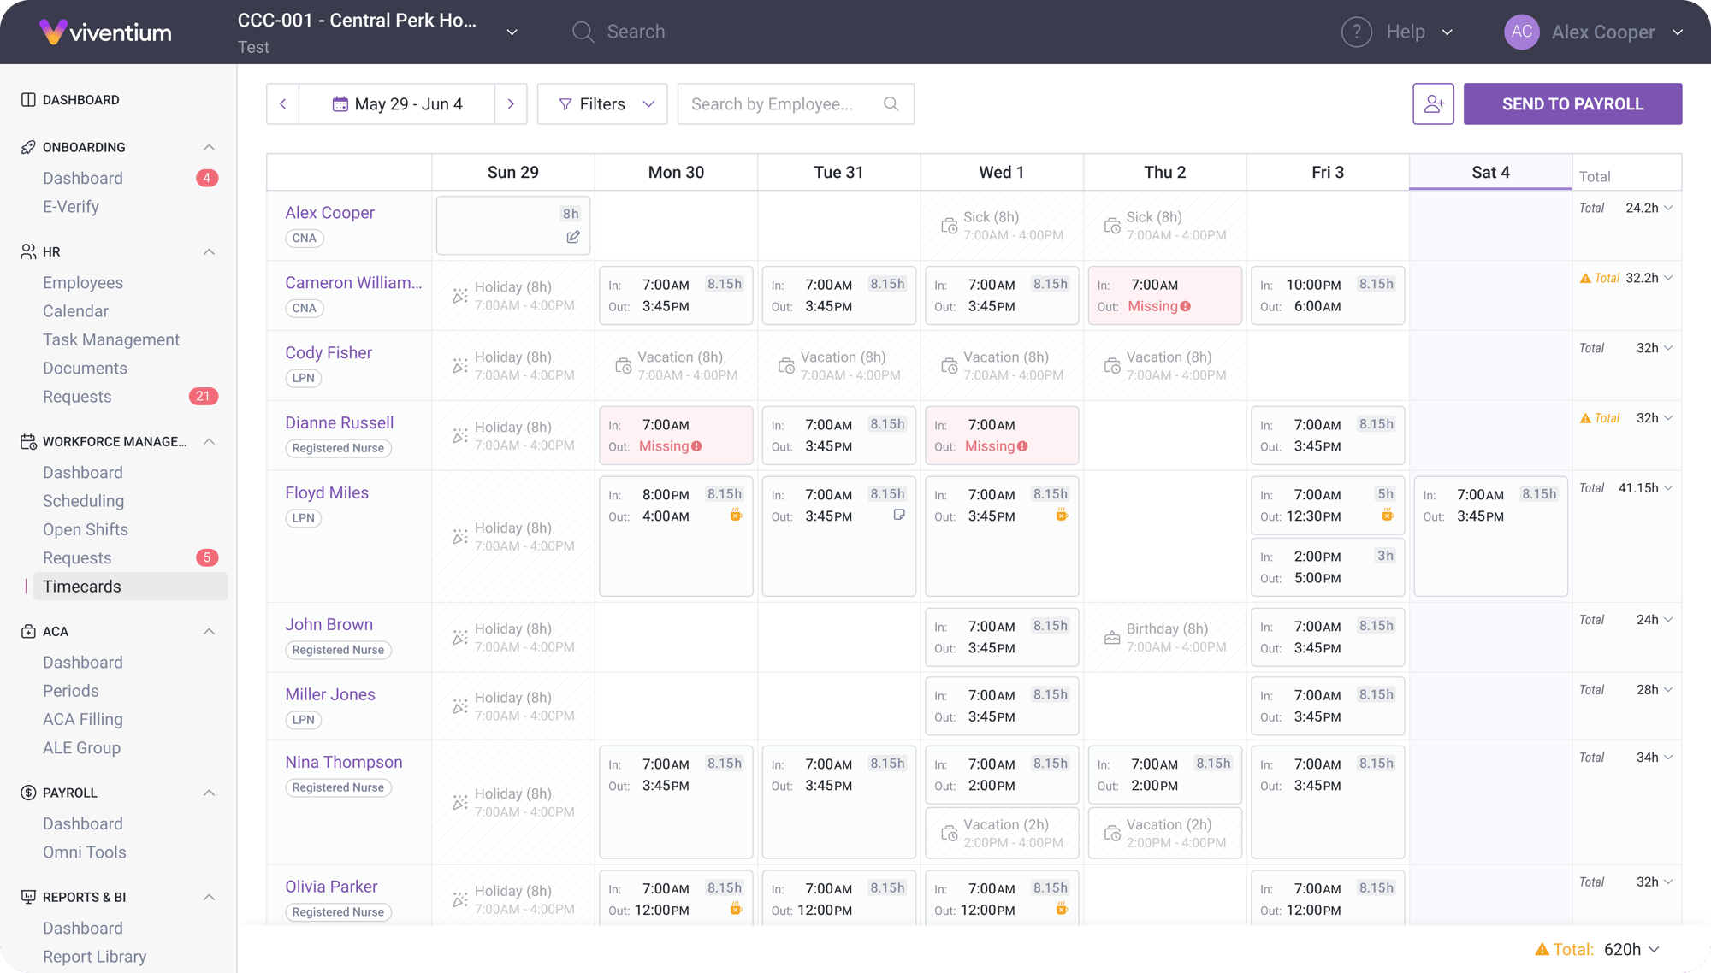This screenshot has width=1711, height=973.
Task: Click the SEND TO PAYROLL button
Action: click(x=1572, y=103)
